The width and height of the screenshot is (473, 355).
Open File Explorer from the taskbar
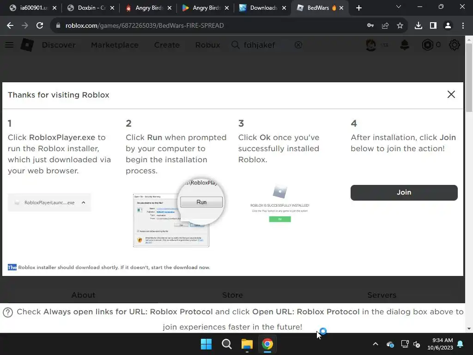247,344
